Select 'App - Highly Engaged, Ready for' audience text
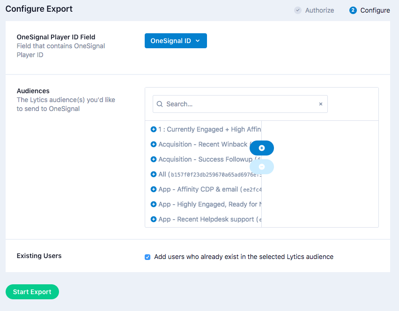 [210, 204]
